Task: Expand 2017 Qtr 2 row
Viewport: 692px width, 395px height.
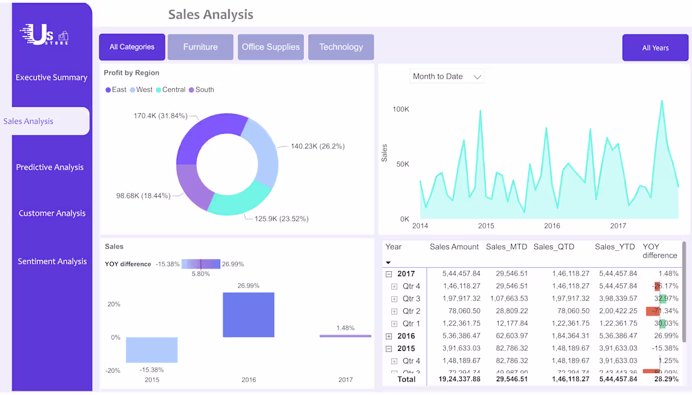Action: pyautogui.click(x=394, y=311)
